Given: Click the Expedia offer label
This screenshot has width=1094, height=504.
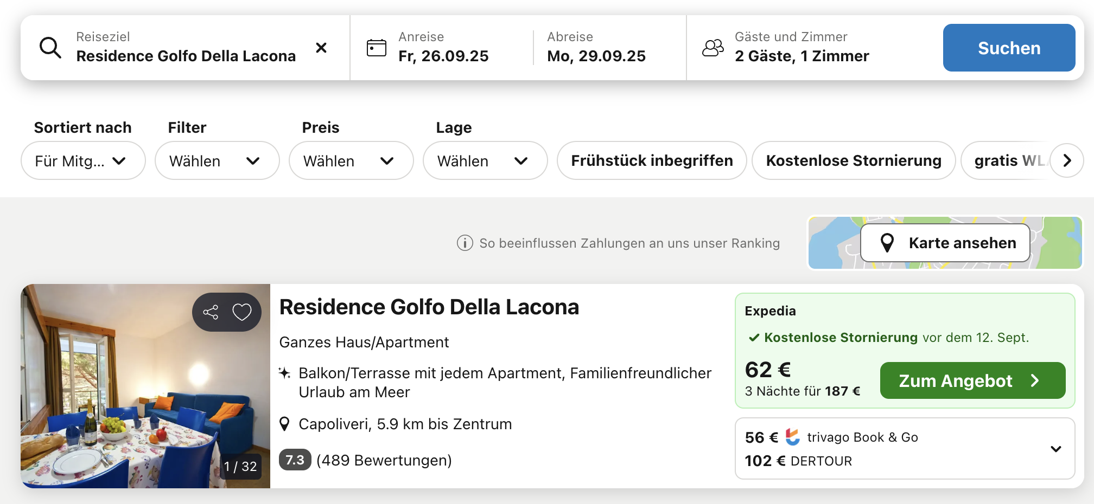Looking at the screenshot, I should click(x=770, y=311).
